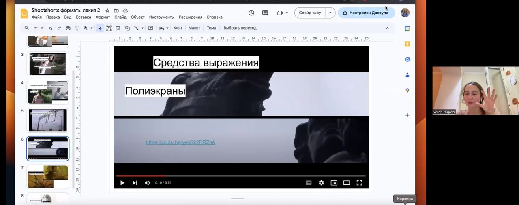
Task: Open Google Tasks side panel icon
Action: [407, 59]
